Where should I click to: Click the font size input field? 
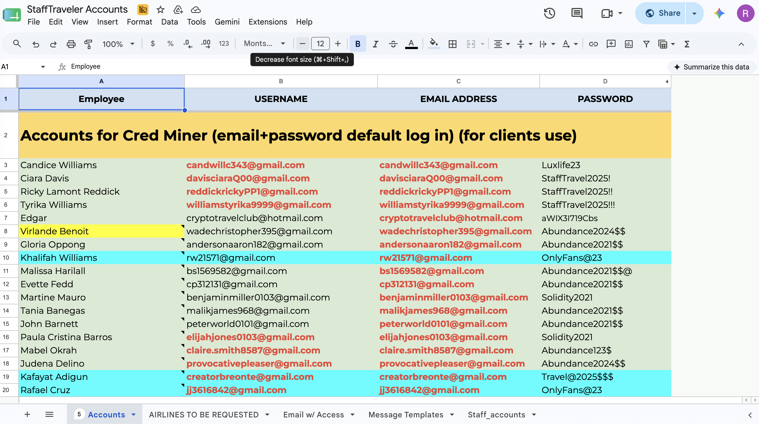[x=320, y=44]
